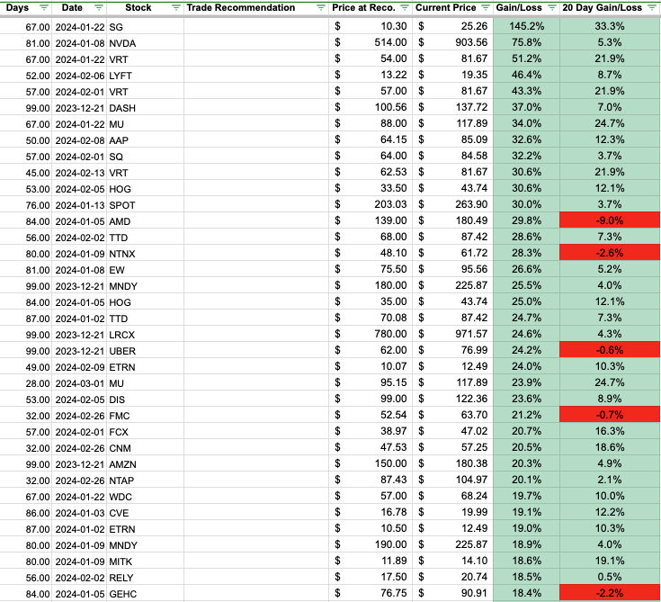Select the FCX stock cell
Screen dimensions: 661x602
[x=146, y=432]
